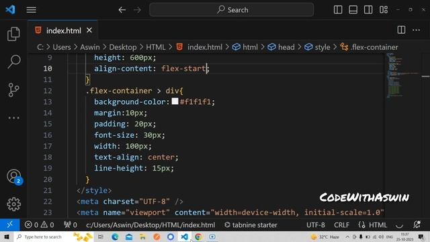Open the Customize Layout icon
The height and width of the screenshot is (242, 430).
(x=384, y=10)
